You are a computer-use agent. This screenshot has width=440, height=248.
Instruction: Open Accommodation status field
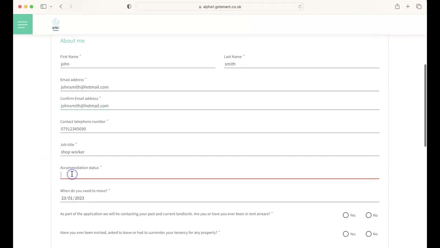[x=220, y=175]
